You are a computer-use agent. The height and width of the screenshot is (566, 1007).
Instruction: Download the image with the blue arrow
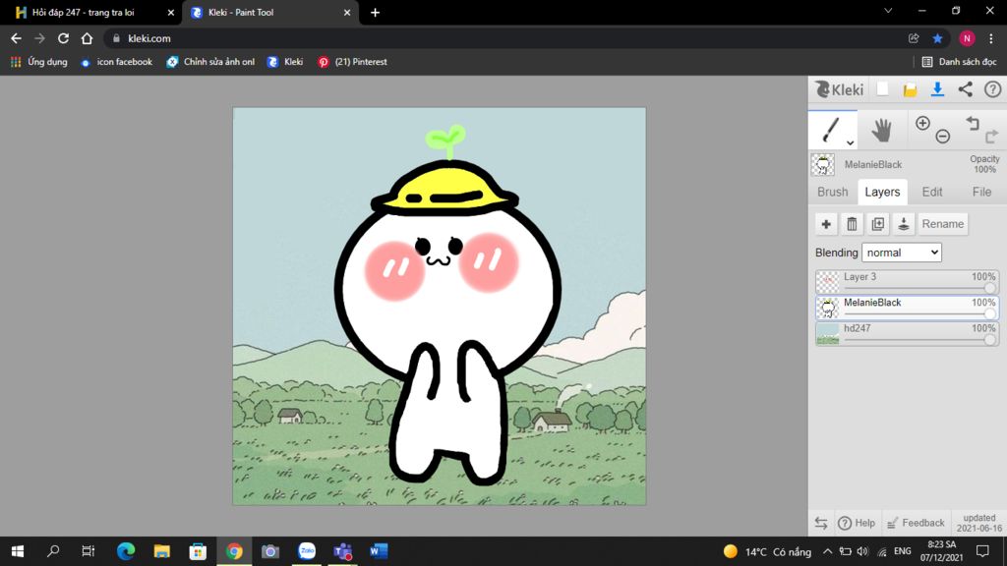pyautogui.click(x=937, y=89)
